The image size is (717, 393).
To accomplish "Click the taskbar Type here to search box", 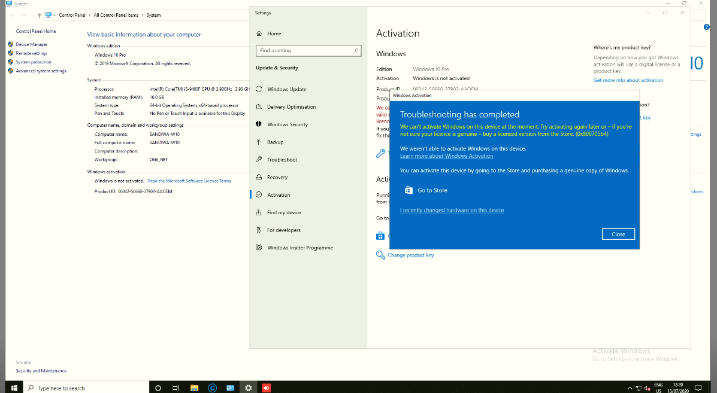I will point(86,388).
